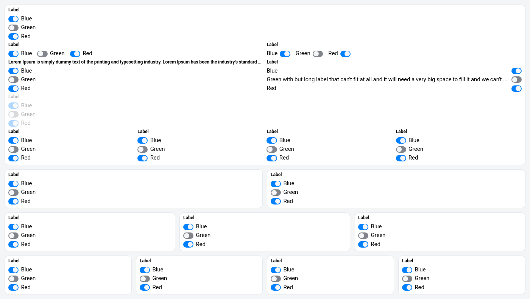Enable the Green switch in the topmost group
Image resolution: width=530 pixels, height=299 pixels.
[x=13, y=28]
